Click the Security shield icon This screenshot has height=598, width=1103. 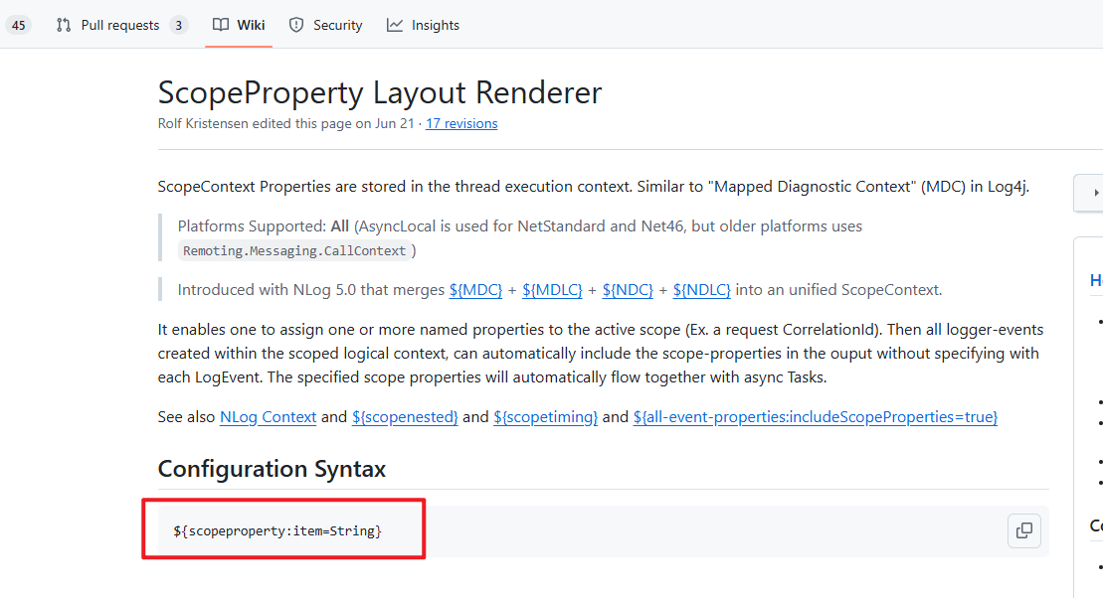pos(296,25)
